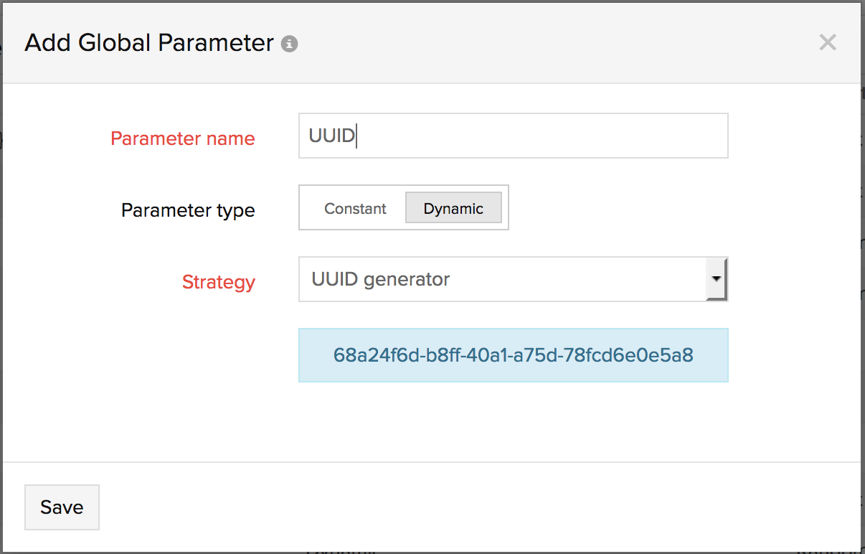
Task: Select the Dynamic parameter type
Action: point(453,208)
